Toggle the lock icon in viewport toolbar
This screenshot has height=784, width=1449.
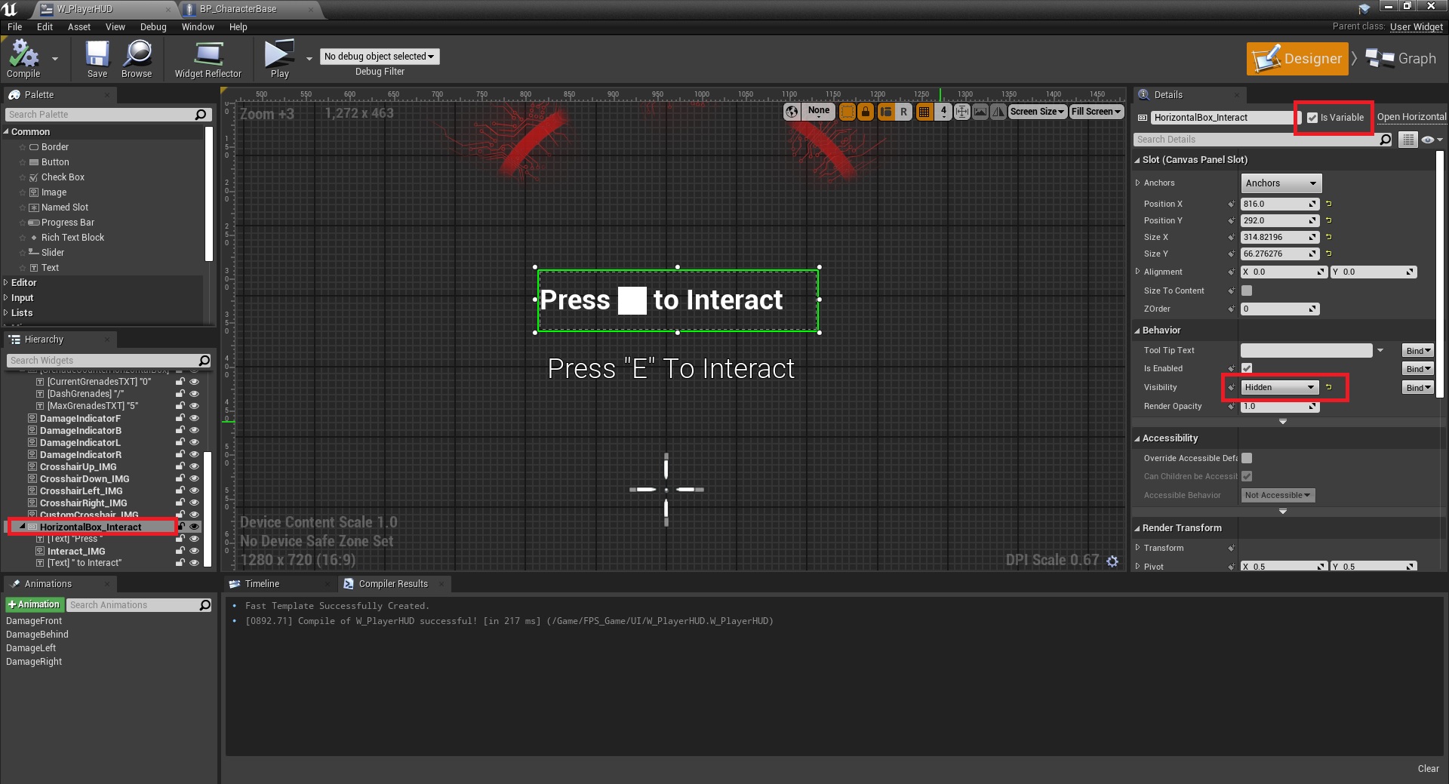pos(866,112)
